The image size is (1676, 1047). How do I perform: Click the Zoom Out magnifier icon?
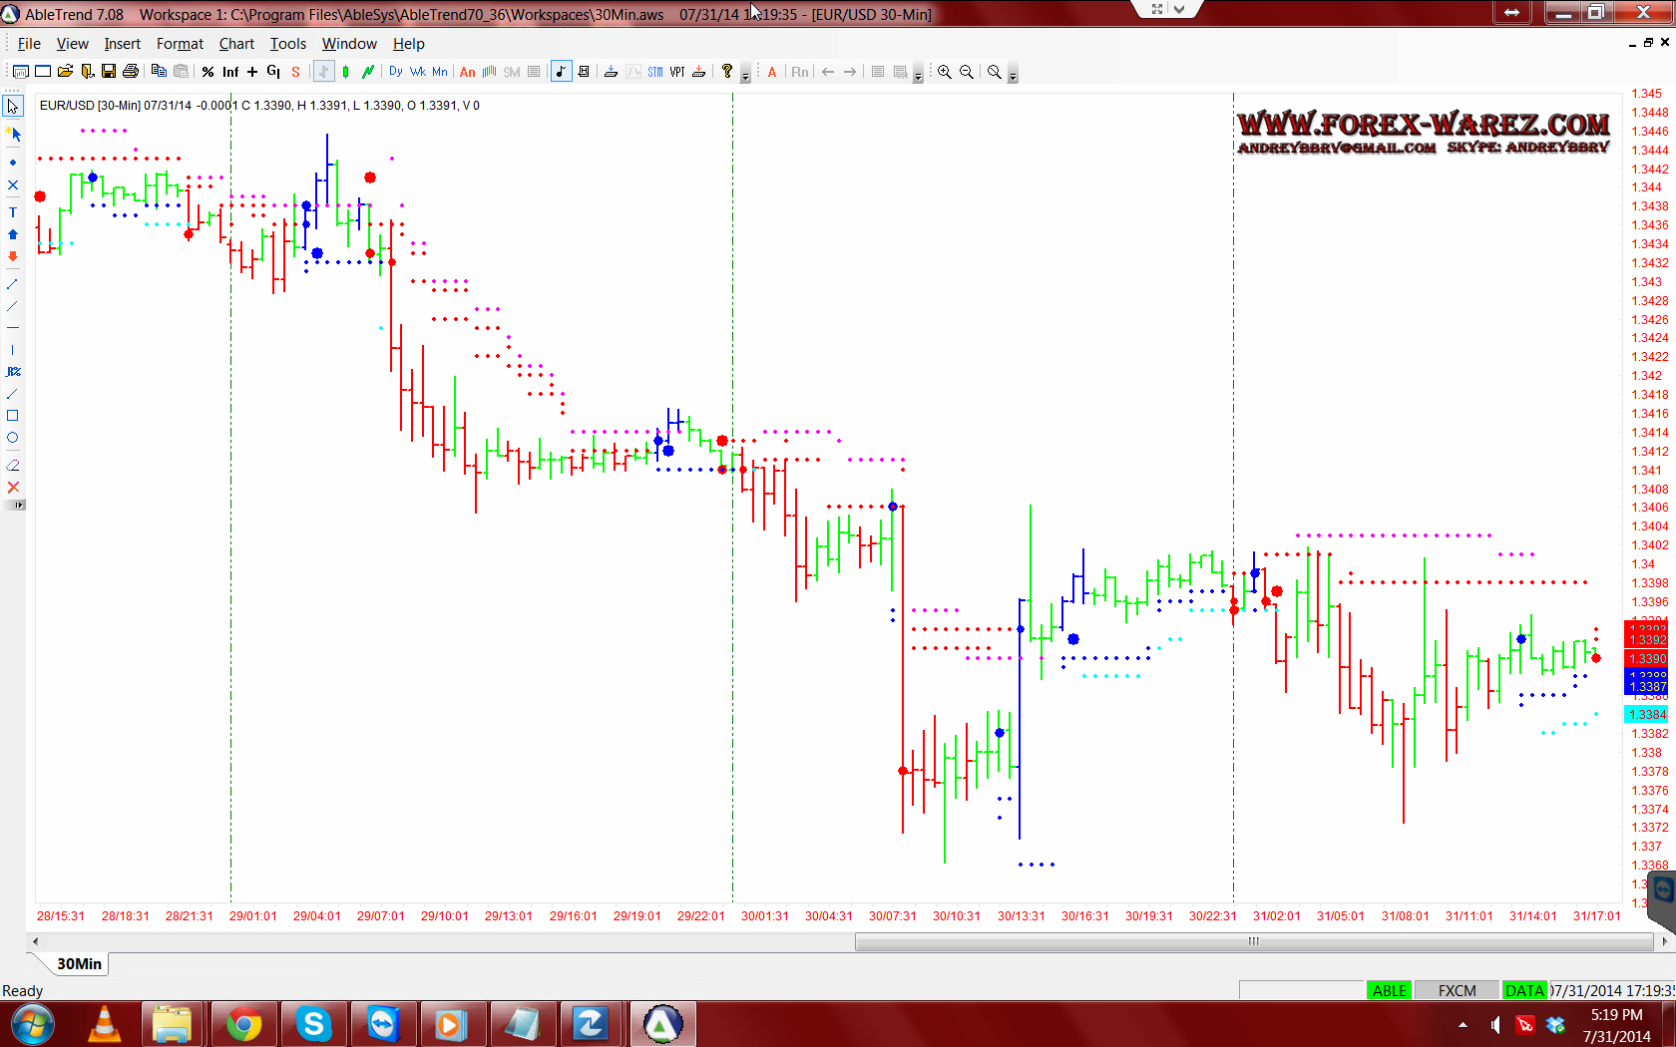(x=967, y=72)
